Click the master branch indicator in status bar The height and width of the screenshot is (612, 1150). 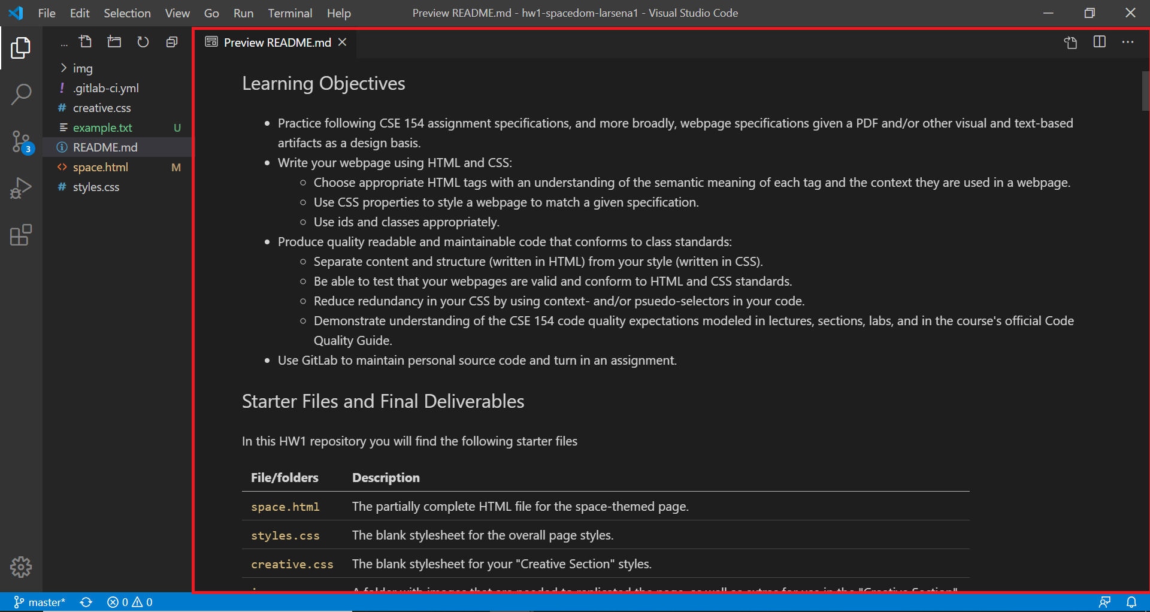(40, 602)
